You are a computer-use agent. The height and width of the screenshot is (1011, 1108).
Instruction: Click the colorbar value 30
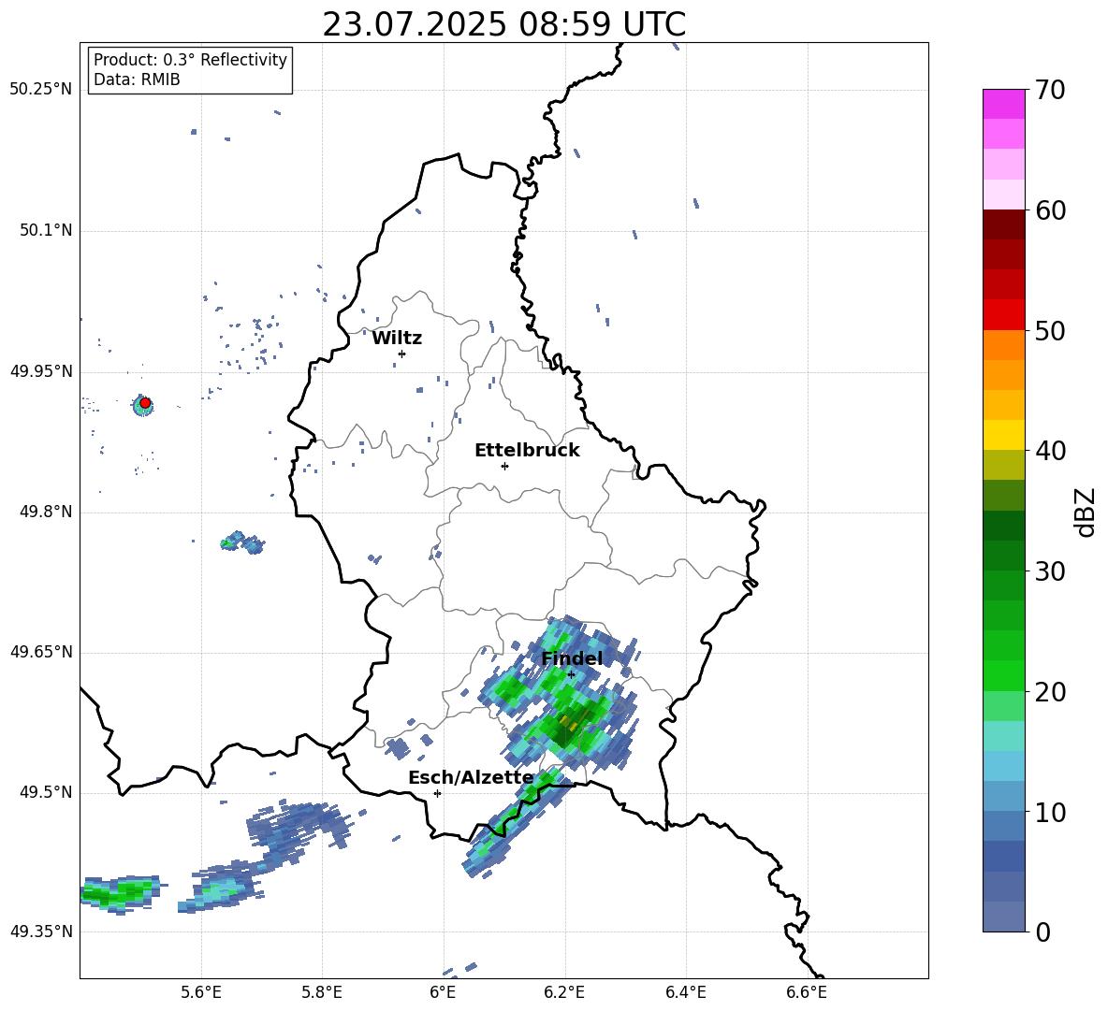point(1050,571)
